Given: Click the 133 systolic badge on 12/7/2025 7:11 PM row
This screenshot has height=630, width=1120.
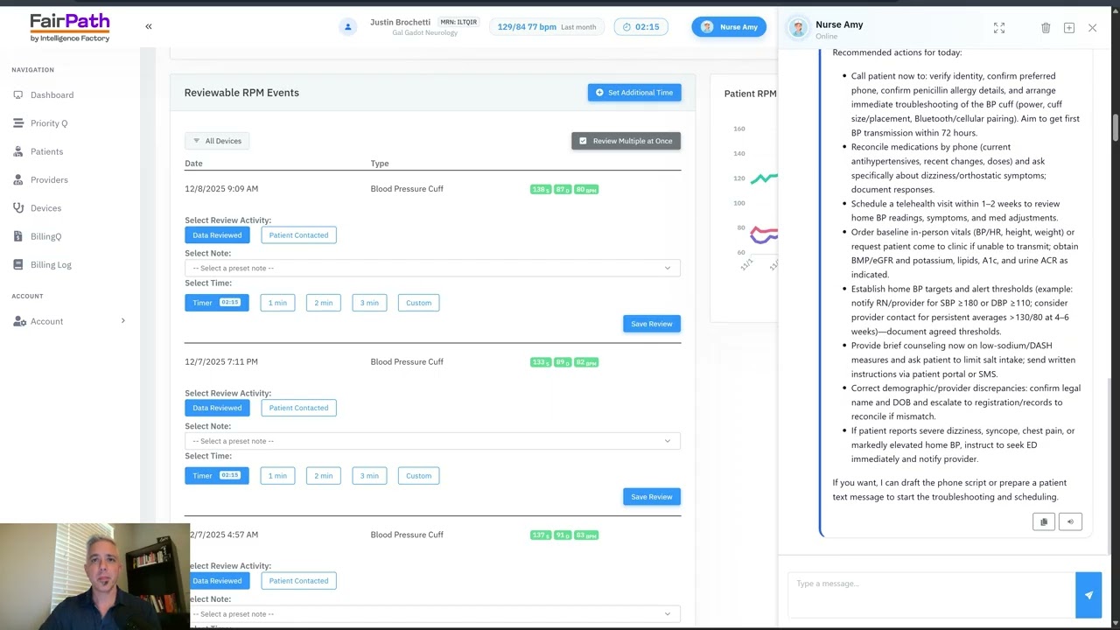Looking at the screenshot, I should [x=540, y=362].
